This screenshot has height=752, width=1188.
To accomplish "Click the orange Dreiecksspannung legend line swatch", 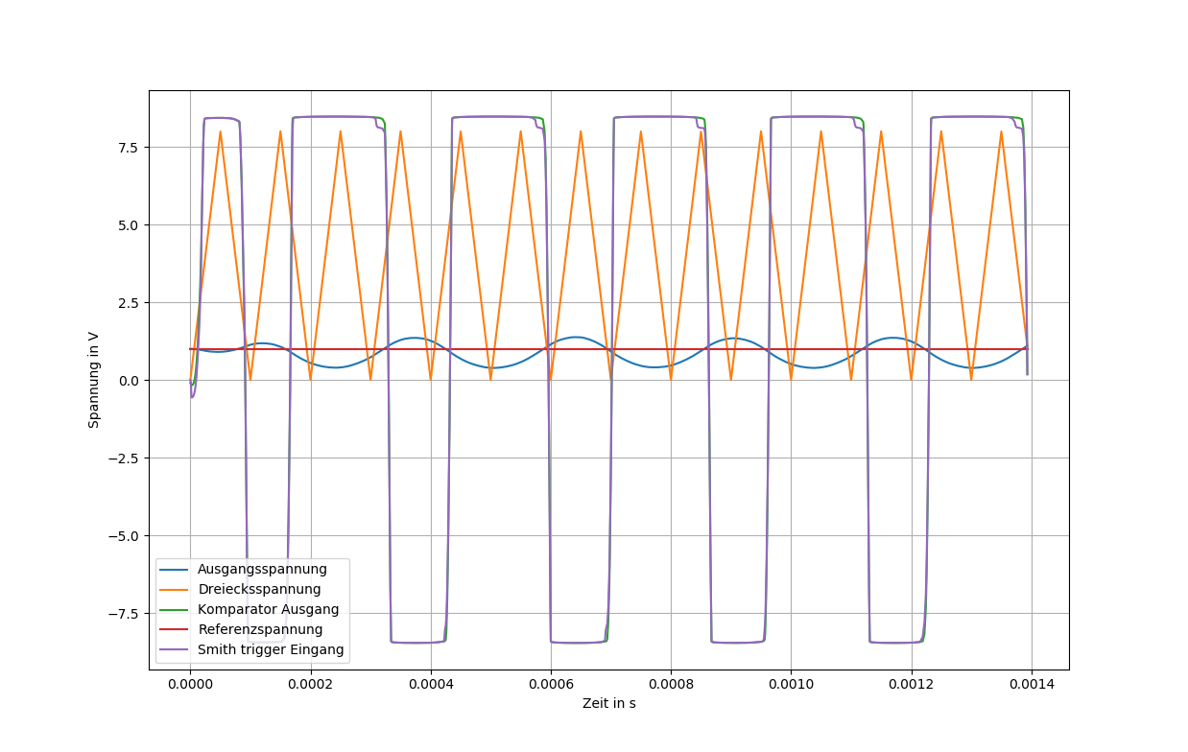I will click(177, 589).
